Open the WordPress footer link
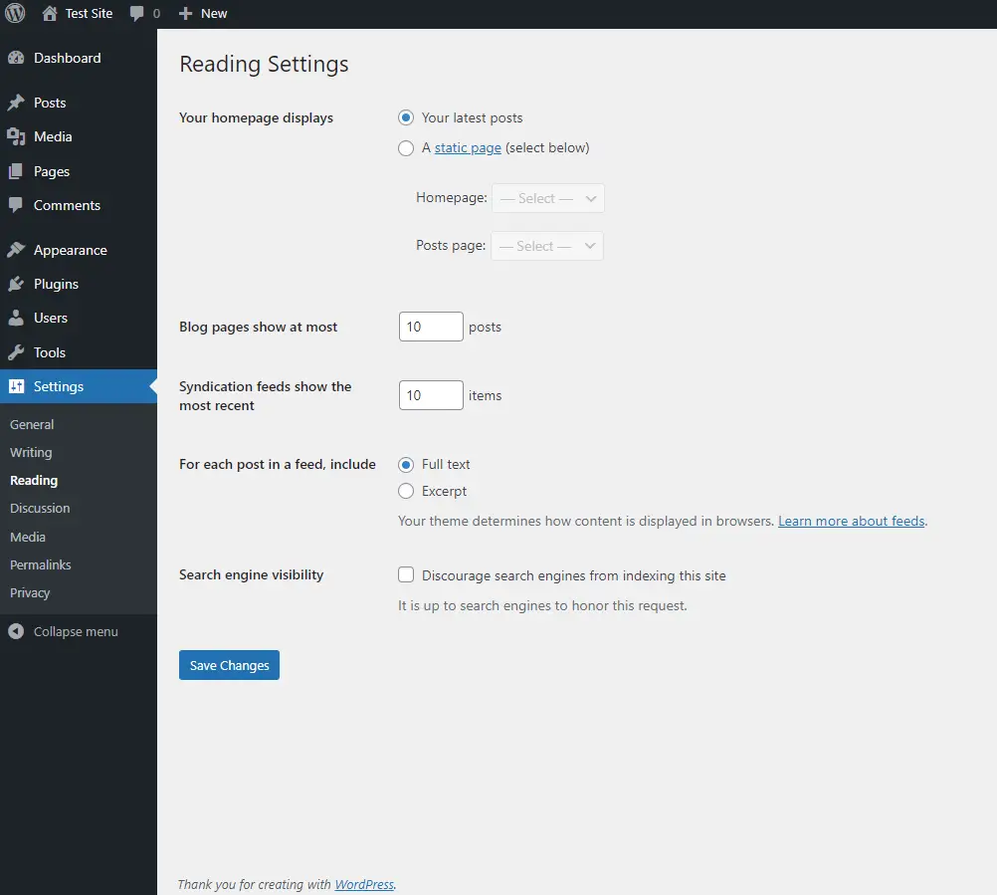 364,884
